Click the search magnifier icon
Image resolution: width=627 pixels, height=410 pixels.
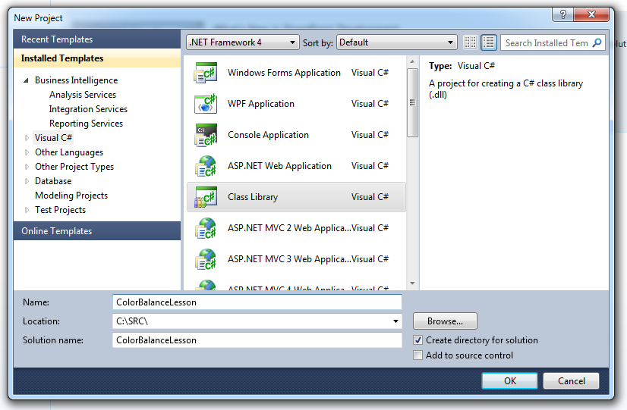[597, 42]
